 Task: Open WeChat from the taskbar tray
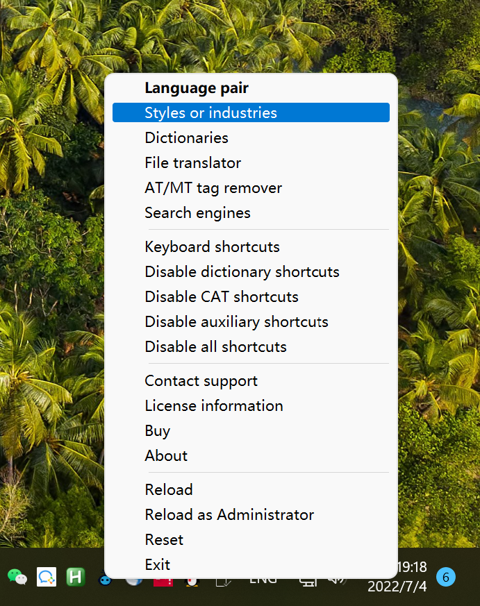point(17,576)
